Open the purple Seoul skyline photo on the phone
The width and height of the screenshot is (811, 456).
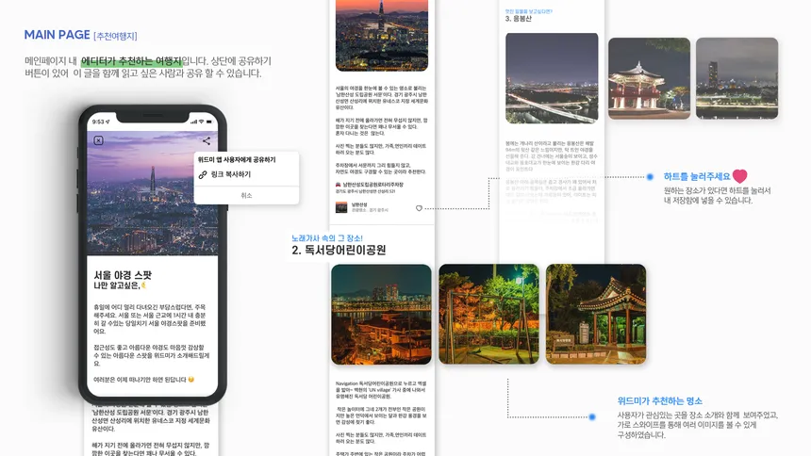pyautogui.click(x=152, y=193)
